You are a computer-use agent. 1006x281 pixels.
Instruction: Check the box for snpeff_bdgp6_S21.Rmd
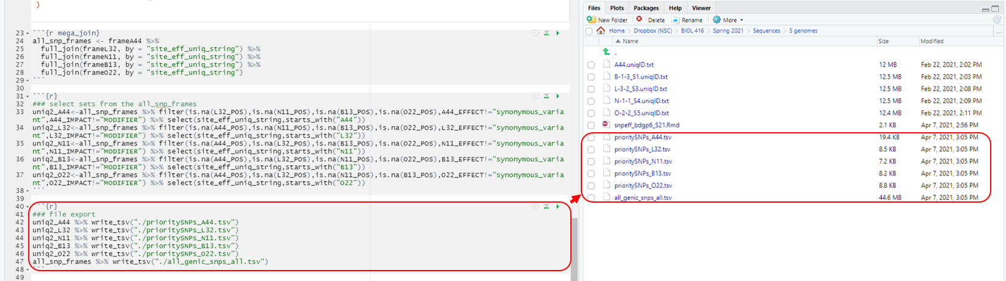coord(591,125)
